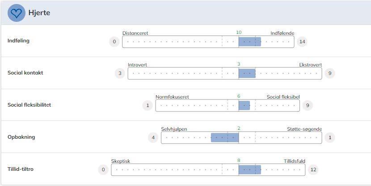This screenshot has height=186, width=371.
Task: Click the Støtte-søgende scale end label
Action: click(304, 129)
